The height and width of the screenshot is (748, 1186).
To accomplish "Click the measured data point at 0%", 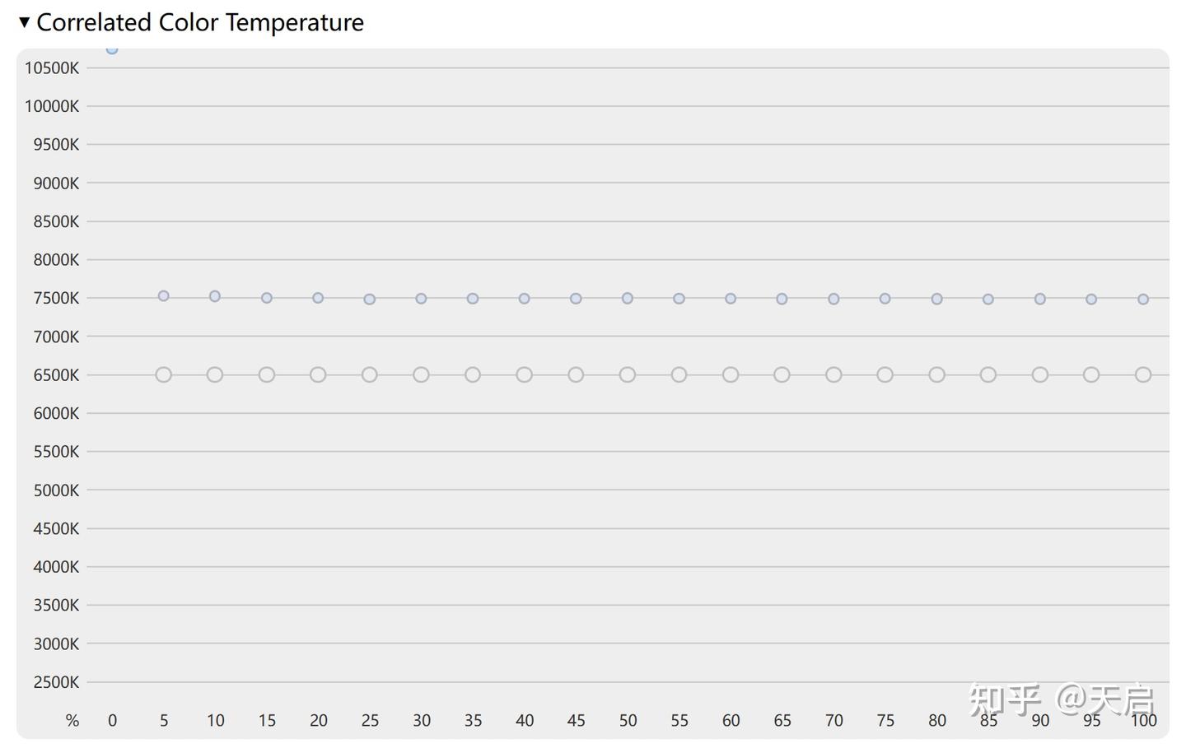I will tap(112, 49).
